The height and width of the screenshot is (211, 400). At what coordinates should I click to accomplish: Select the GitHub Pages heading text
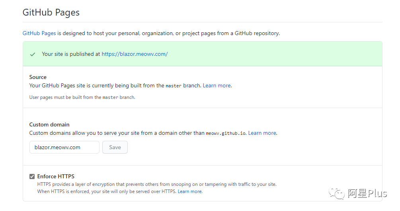pos(51,12)
